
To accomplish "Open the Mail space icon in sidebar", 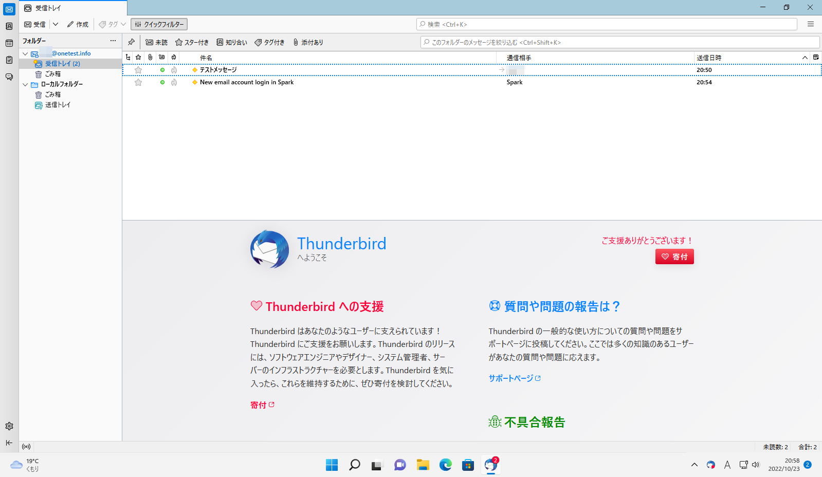I will tap(9, 10).
